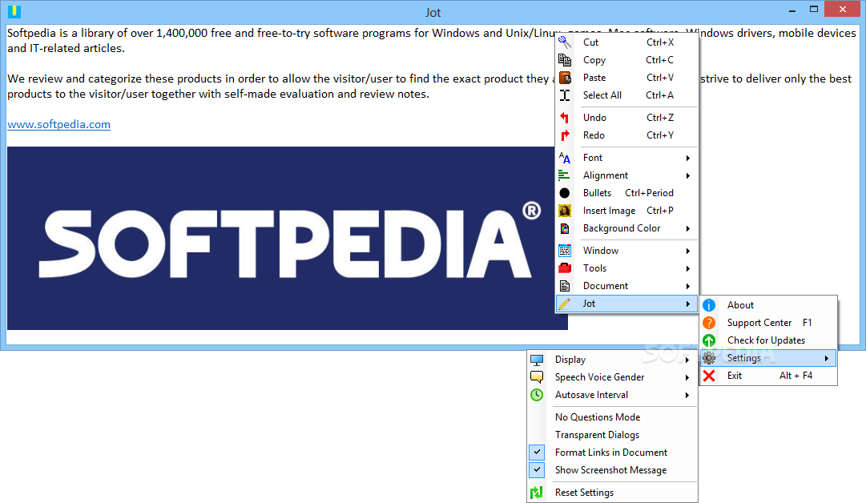Click the black Bullets circle icon
Image resolution: width=866 pixels, height=503 pixels.
pos(565,193)
